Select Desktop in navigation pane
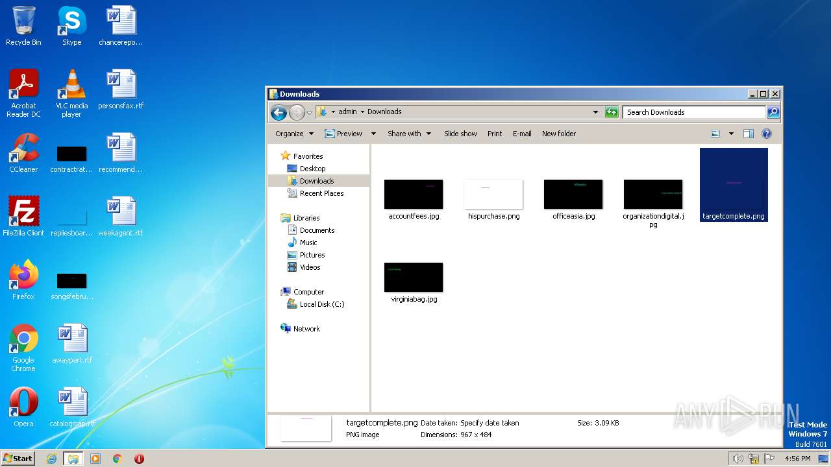This screenshot has height=467, width=831. pyautogui.click(x=306, y=169)
